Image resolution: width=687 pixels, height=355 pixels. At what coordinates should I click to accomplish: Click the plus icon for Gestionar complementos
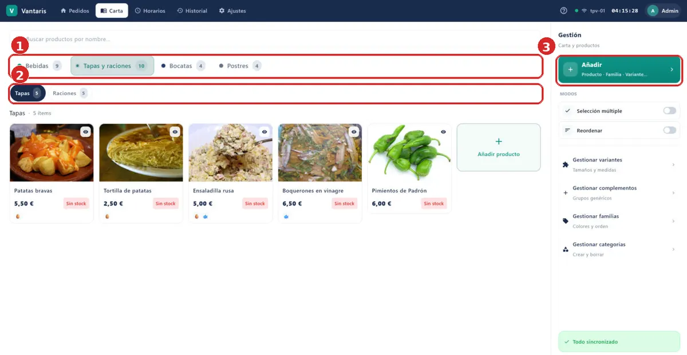[x=566, y=193]
